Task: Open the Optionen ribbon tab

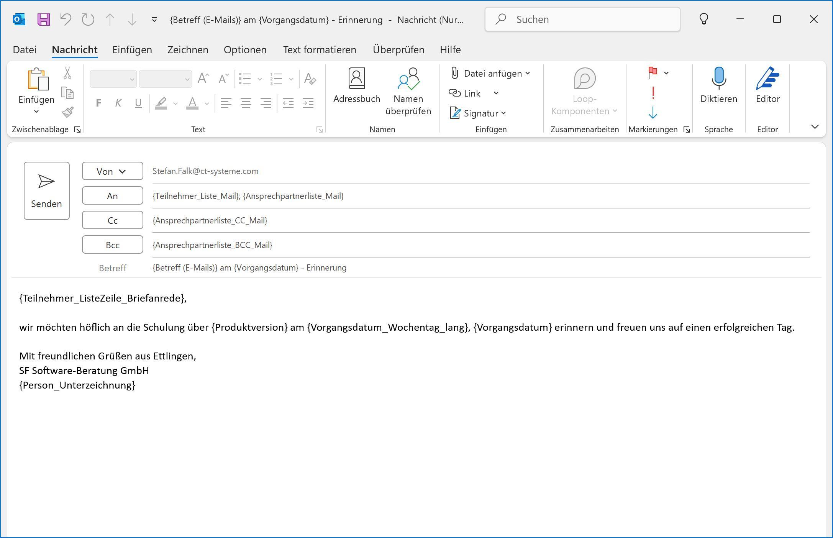Action: point(245,50)
